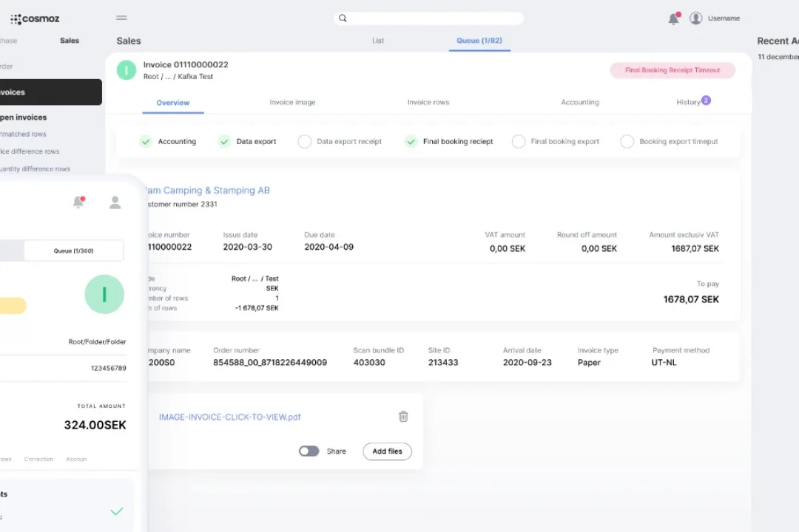
Task: Click the search magnifier icon
Action: coord(343,18)
